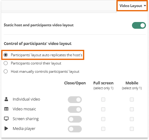Check Full screen box for Screen sharing
Viewport: 149px width, 140px height.
click(x=103, y=119)
